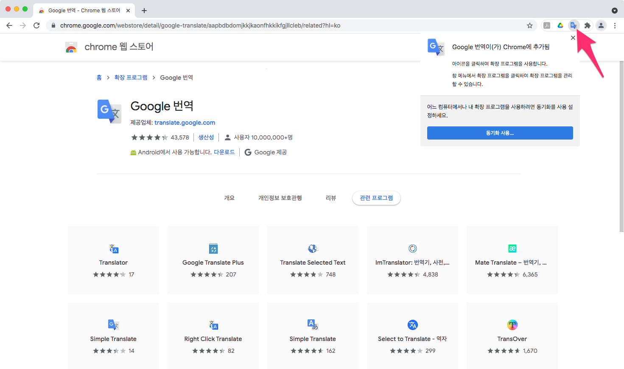Open the Chrome three-dot menu
Image resolution: width=624 pixels, height=369 pixels.
coord(615,25)
